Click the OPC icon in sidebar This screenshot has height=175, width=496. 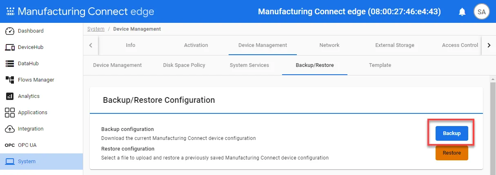pyautogui.click(x=10, y=145)
